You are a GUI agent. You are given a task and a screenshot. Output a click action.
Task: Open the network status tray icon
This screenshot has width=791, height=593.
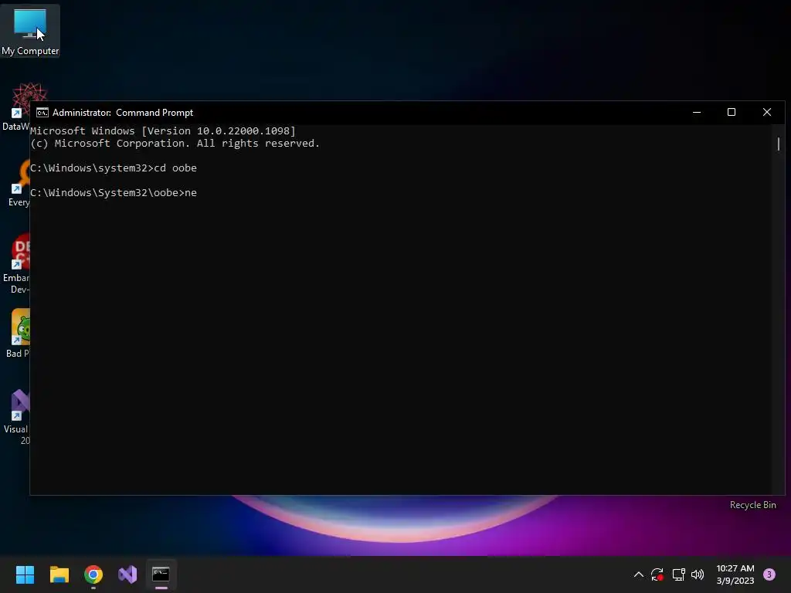(x=678, y=574)
